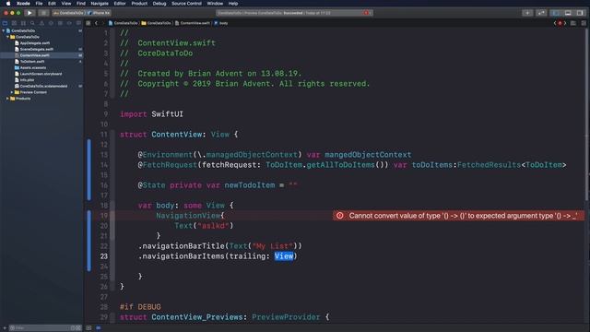This screenshot has width=590, height=332.
Task: Open the CoreDataToDo scheme dropdown
Action: (x=68, y=13)
